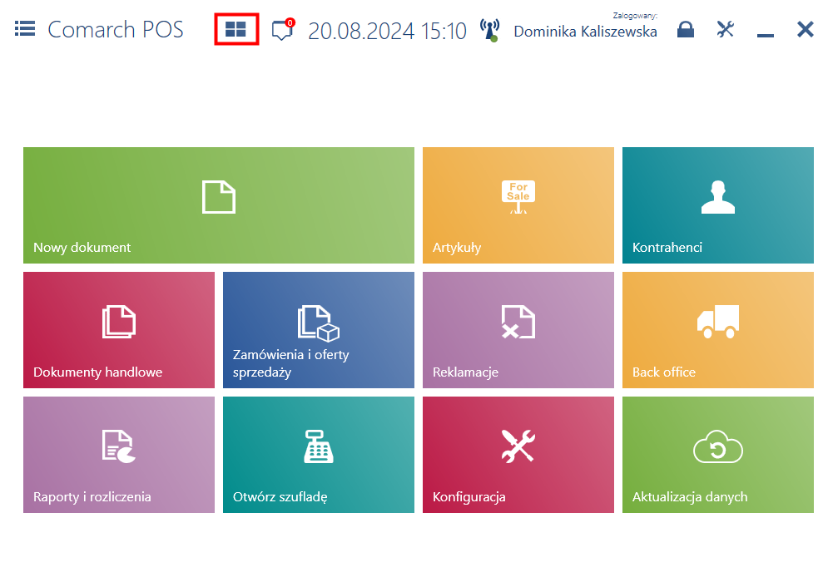Start Aktualizacja danych tile

point(717,455)
